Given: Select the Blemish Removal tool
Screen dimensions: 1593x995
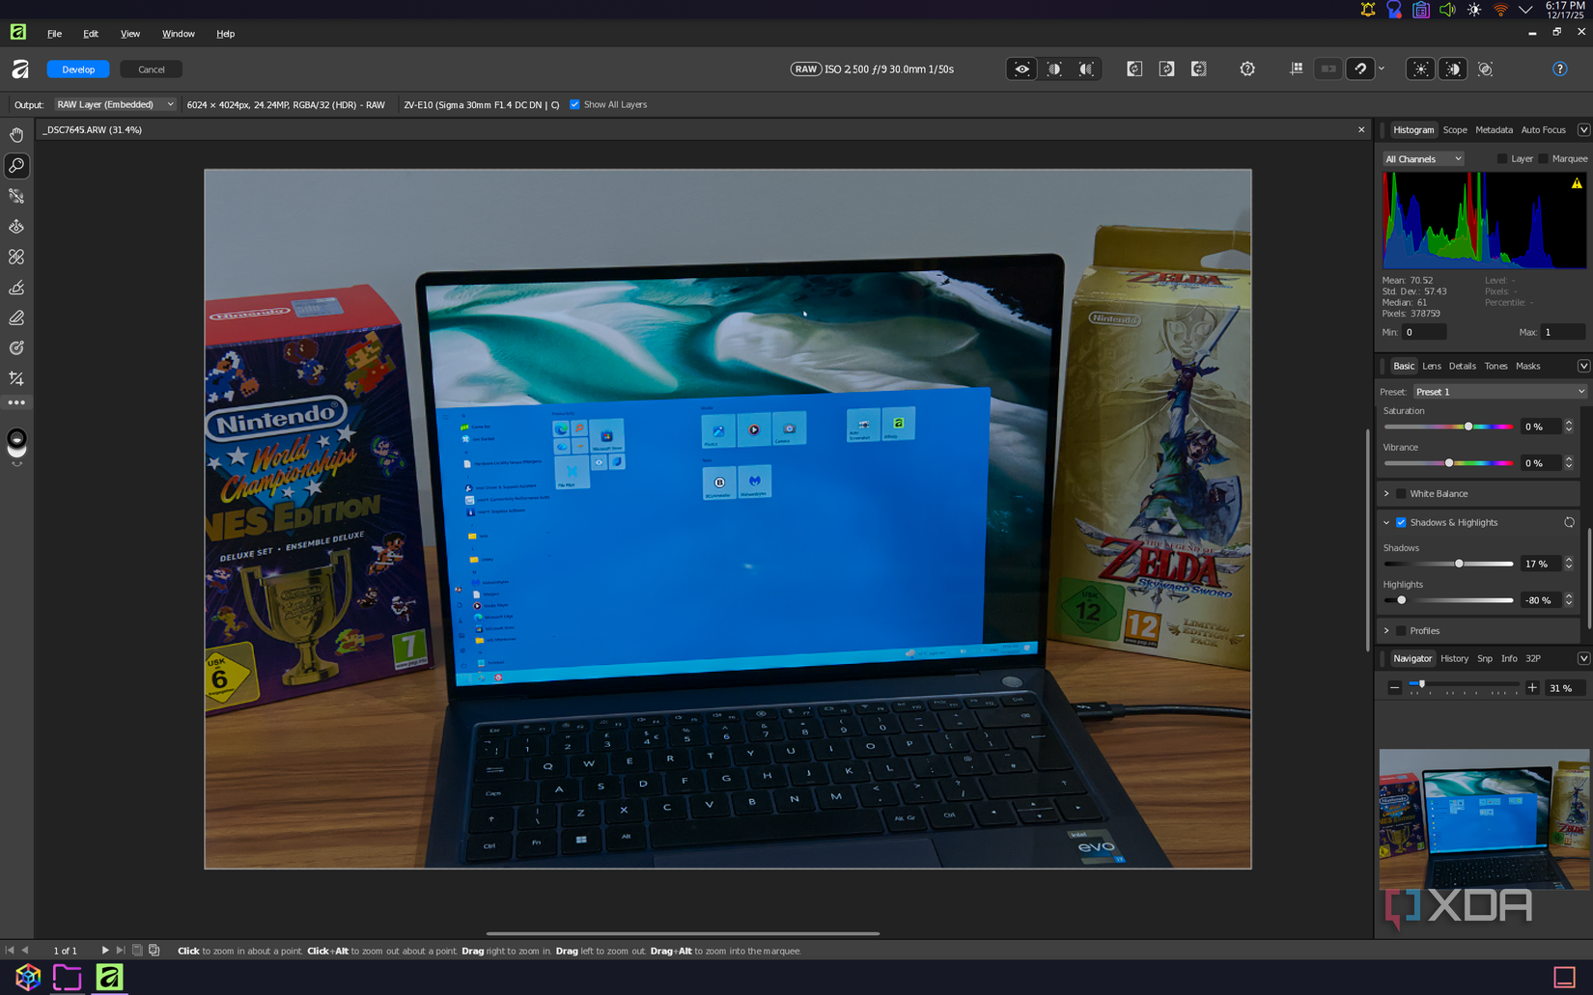Looking at the screenshot, I should 16,257.
